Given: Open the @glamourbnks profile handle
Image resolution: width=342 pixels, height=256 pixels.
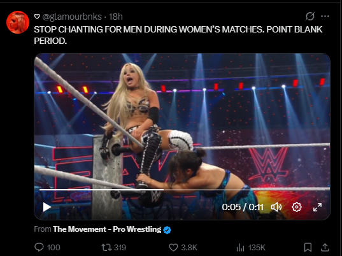Looking at the screenshot, I should (x=72, y=17).
